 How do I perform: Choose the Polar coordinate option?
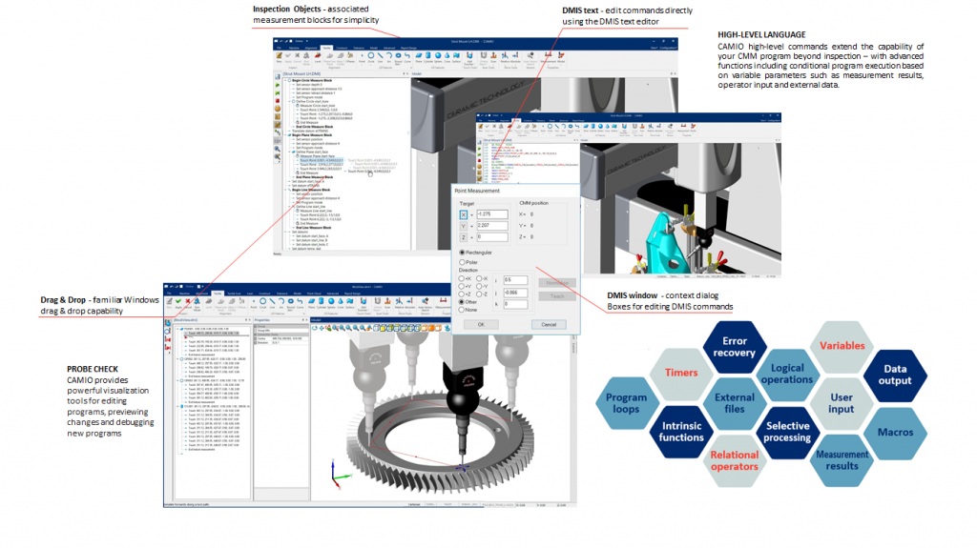464,261
